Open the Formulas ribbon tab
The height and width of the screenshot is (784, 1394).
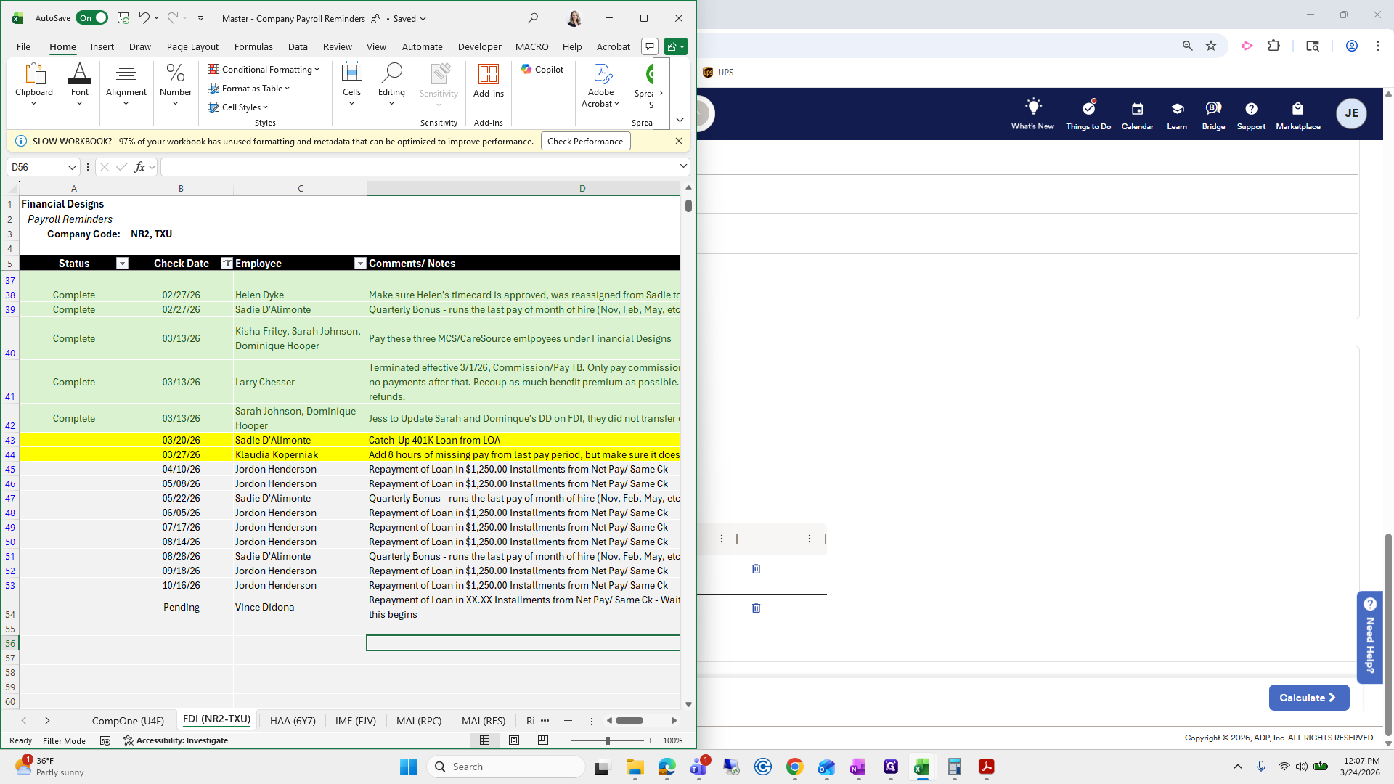click(x=253, y=46)
